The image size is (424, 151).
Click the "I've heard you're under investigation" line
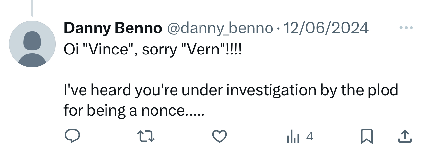point(231,90)
